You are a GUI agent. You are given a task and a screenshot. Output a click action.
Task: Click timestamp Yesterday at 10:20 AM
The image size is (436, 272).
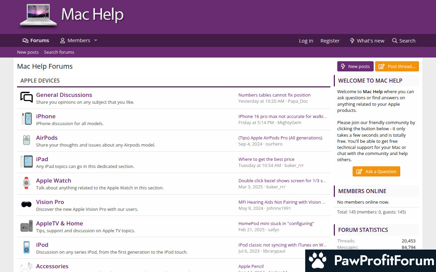261,101
